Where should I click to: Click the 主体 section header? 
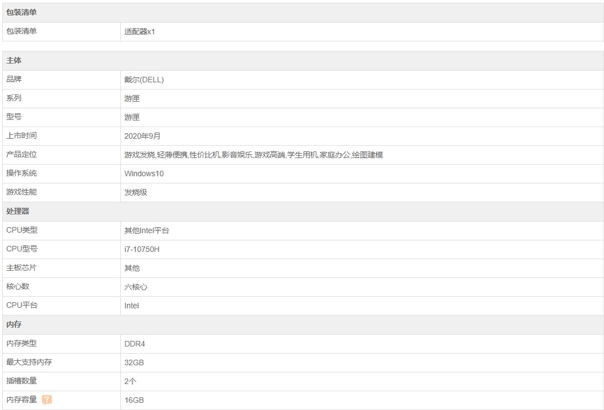click(14, 60)
